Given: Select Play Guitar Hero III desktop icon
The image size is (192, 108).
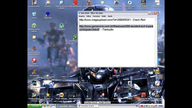Looking at the screenshot, I should tap(75, 97).
